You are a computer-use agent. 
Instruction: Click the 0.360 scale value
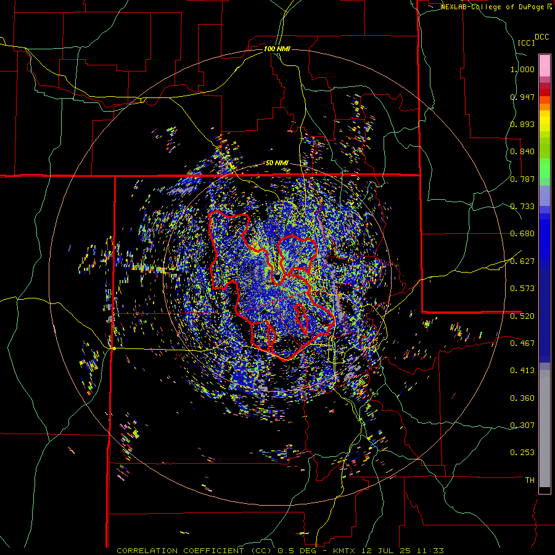[522, 398]
